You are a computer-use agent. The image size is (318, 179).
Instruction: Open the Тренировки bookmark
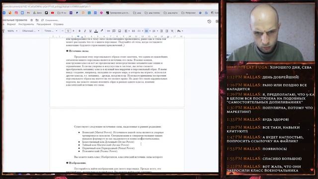click(x=118, y=13)
